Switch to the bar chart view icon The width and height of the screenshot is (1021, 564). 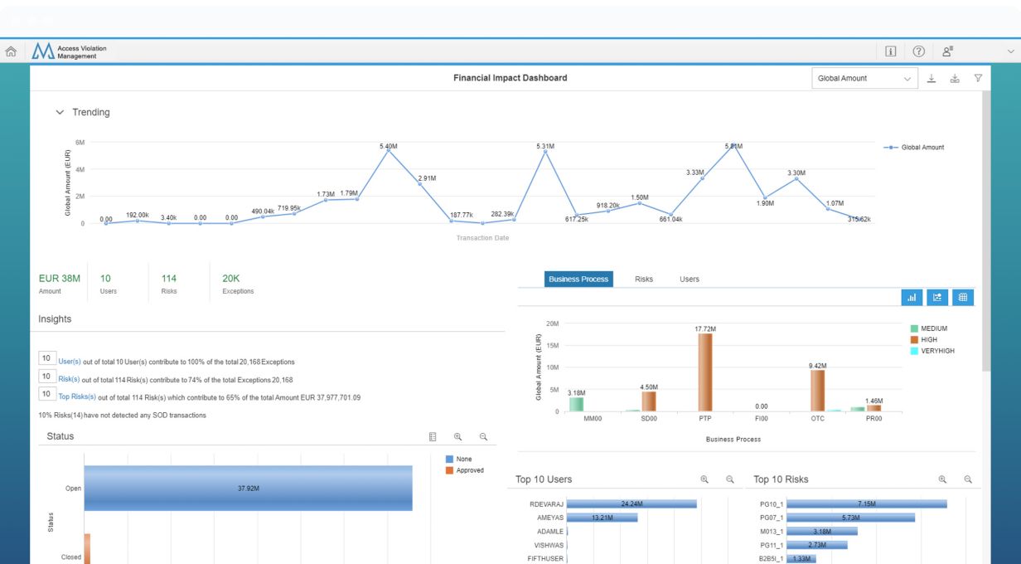pos(912,297)
